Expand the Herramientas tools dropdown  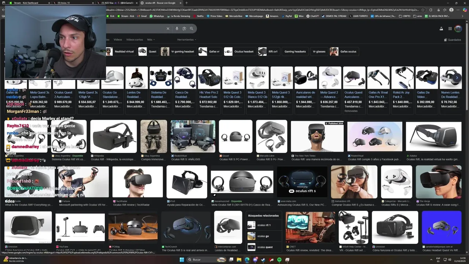click(187, 40)
